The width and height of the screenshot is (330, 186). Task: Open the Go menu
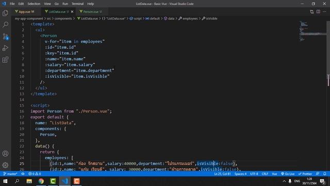[56, 4]
